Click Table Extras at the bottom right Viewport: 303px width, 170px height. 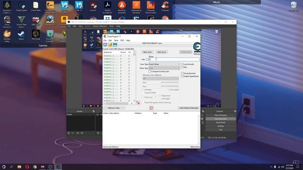coord(195,147)
